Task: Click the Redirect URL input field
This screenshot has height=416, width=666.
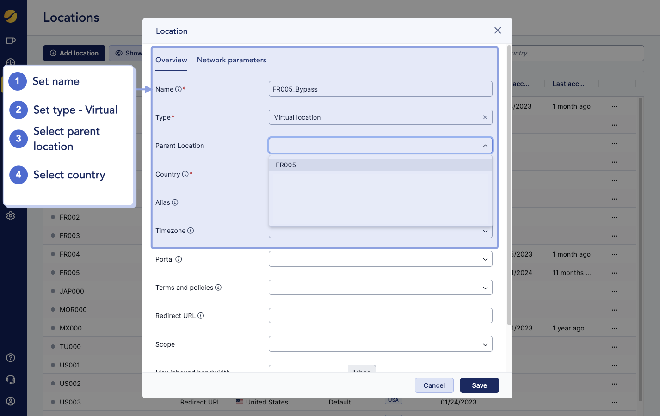Action: 380,316
